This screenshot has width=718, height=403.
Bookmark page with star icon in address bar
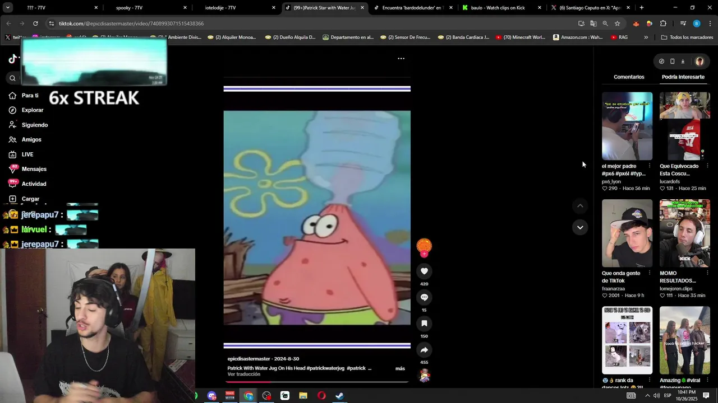point(617,24)
